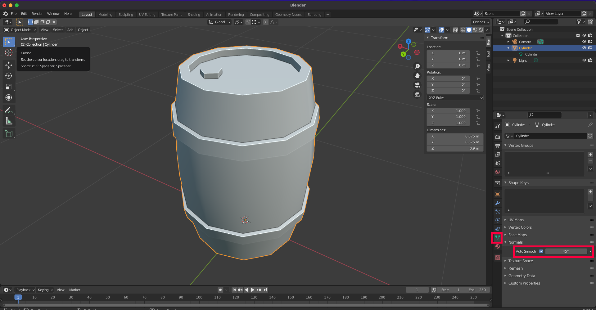
Task: Select the Scale tool
Action: pyautogui.click(x=9, y=87)
